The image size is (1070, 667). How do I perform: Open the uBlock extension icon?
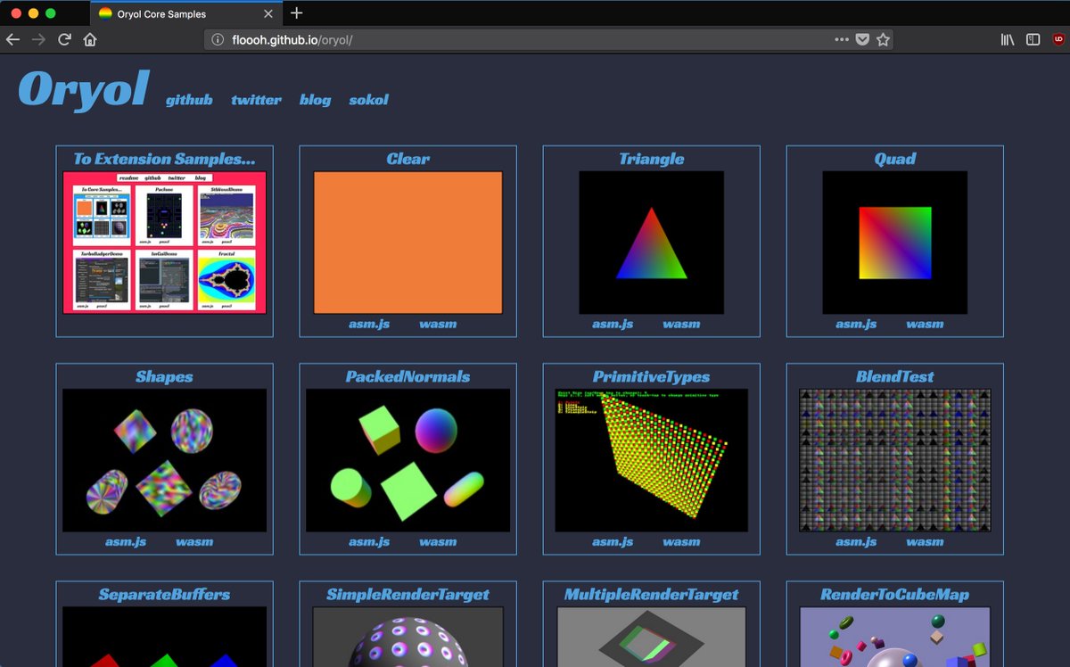[1058, 39]
